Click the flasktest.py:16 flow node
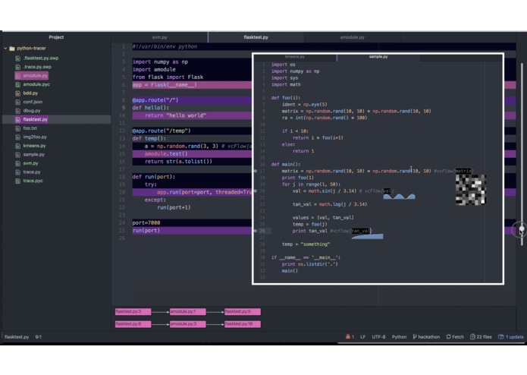 [x=243, y=324]
